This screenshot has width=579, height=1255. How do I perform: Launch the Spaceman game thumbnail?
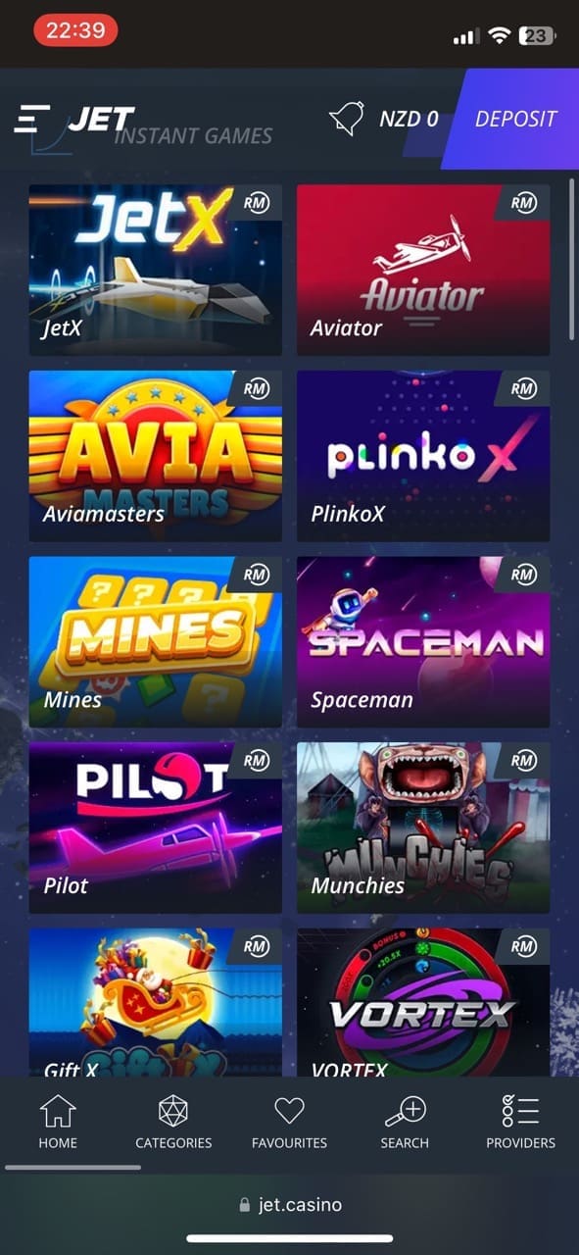click(x=423, y=641)
